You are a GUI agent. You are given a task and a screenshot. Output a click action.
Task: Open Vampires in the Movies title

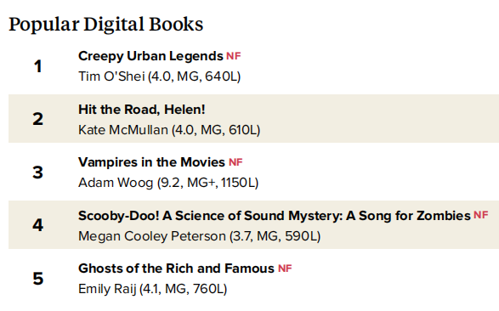151,162
